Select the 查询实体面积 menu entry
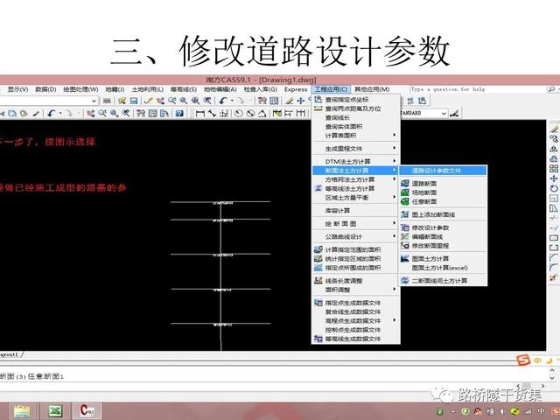 click(x=344, y=126)
